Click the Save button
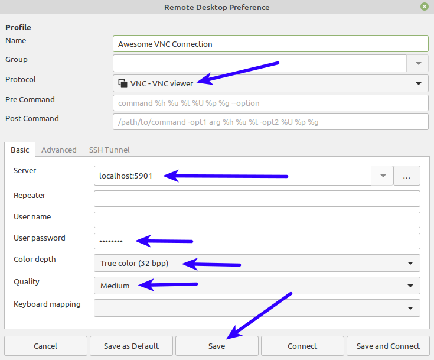 [217, 346]
